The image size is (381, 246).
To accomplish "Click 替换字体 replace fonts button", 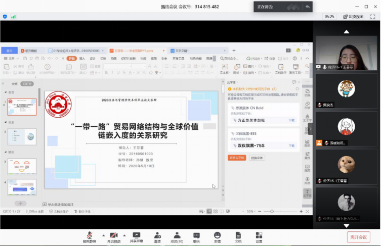I will click(257, 158).
